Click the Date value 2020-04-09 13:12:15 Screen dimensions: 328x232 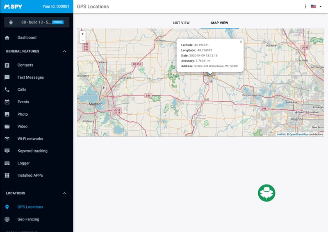(x=203, y=55)
